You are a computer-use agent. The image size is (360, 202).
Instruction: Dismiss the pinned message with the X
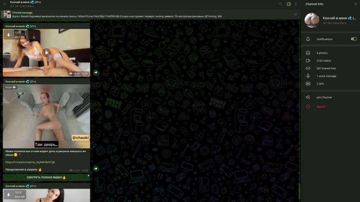coord(296,14)
